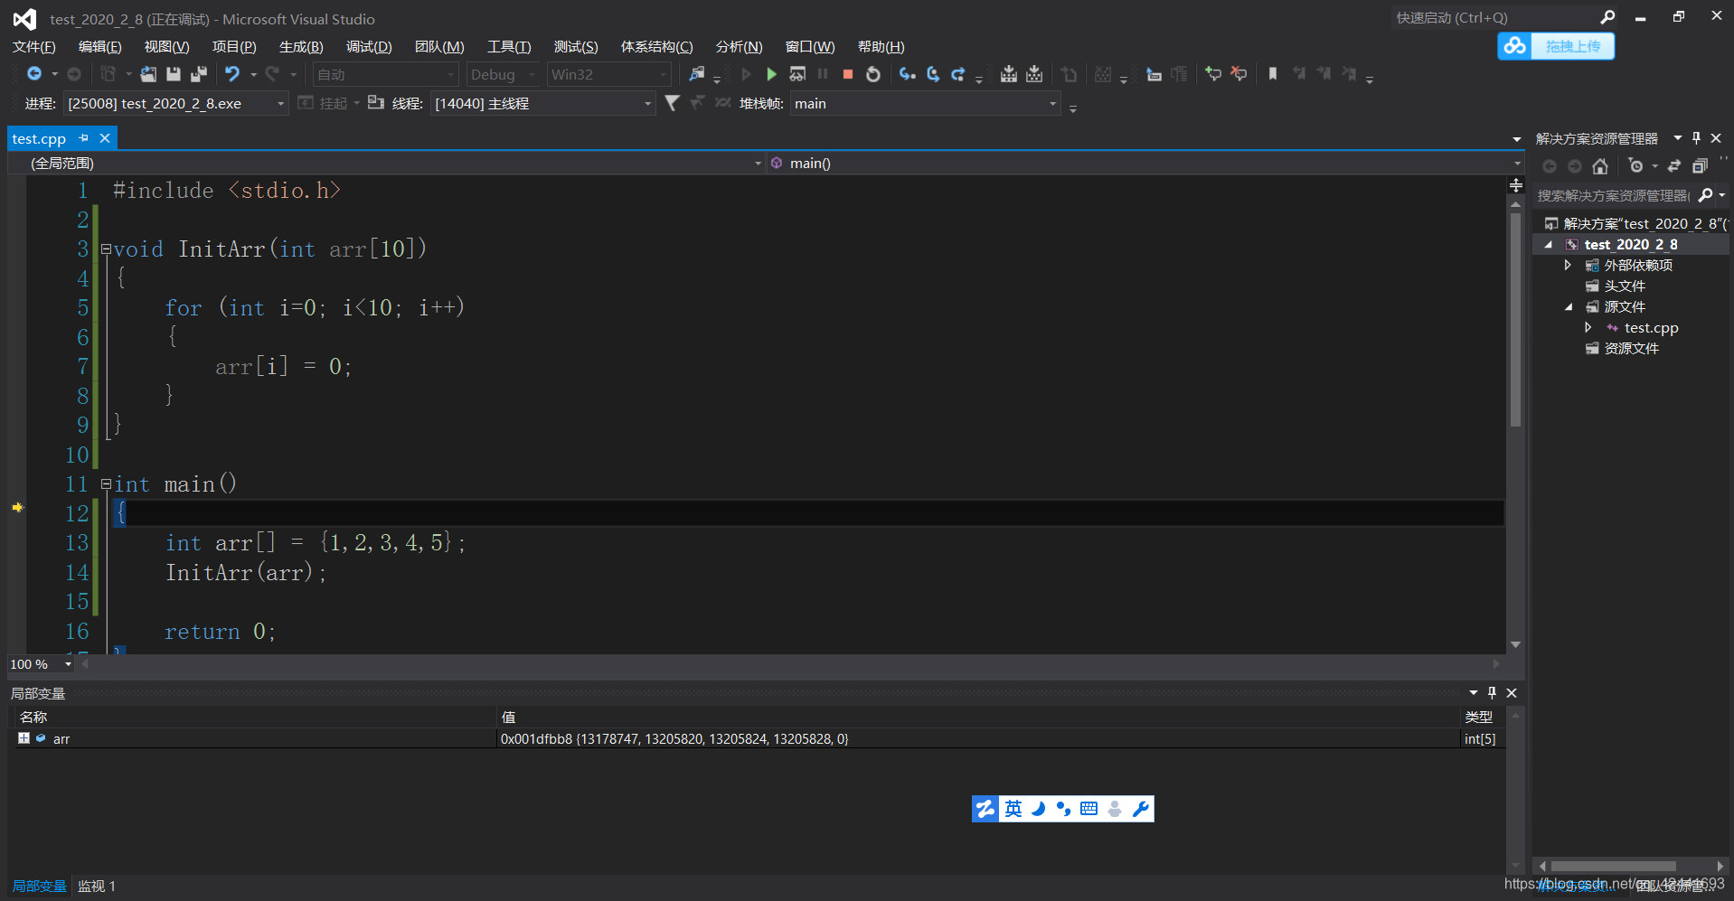Collapse the InitArr function outline box

pyautogui.click(x=106, y=249)
